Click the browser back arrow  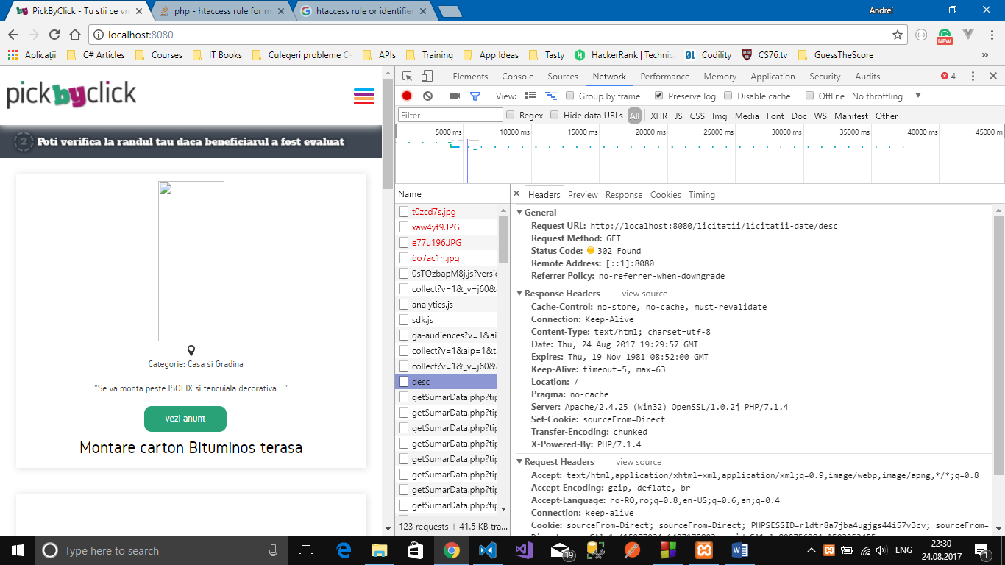tap(13, 35)
